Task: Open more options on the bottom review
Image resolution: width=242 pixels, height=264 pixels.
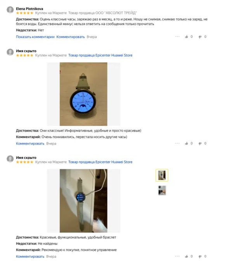Action: 177,256
